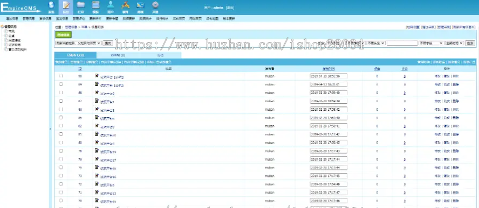
Task: Click the title icon in row ID 85
Action: coord(97,117)
